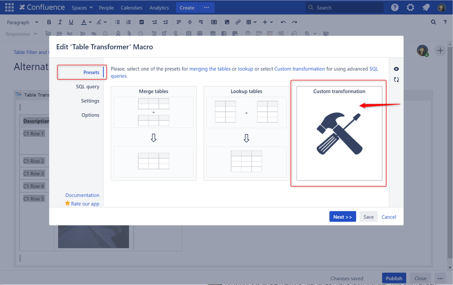Apply the text color A button

coord(84,22)
